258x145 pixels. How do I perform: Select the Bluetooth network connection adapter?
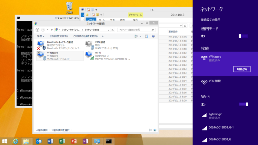tap(60, 45)
